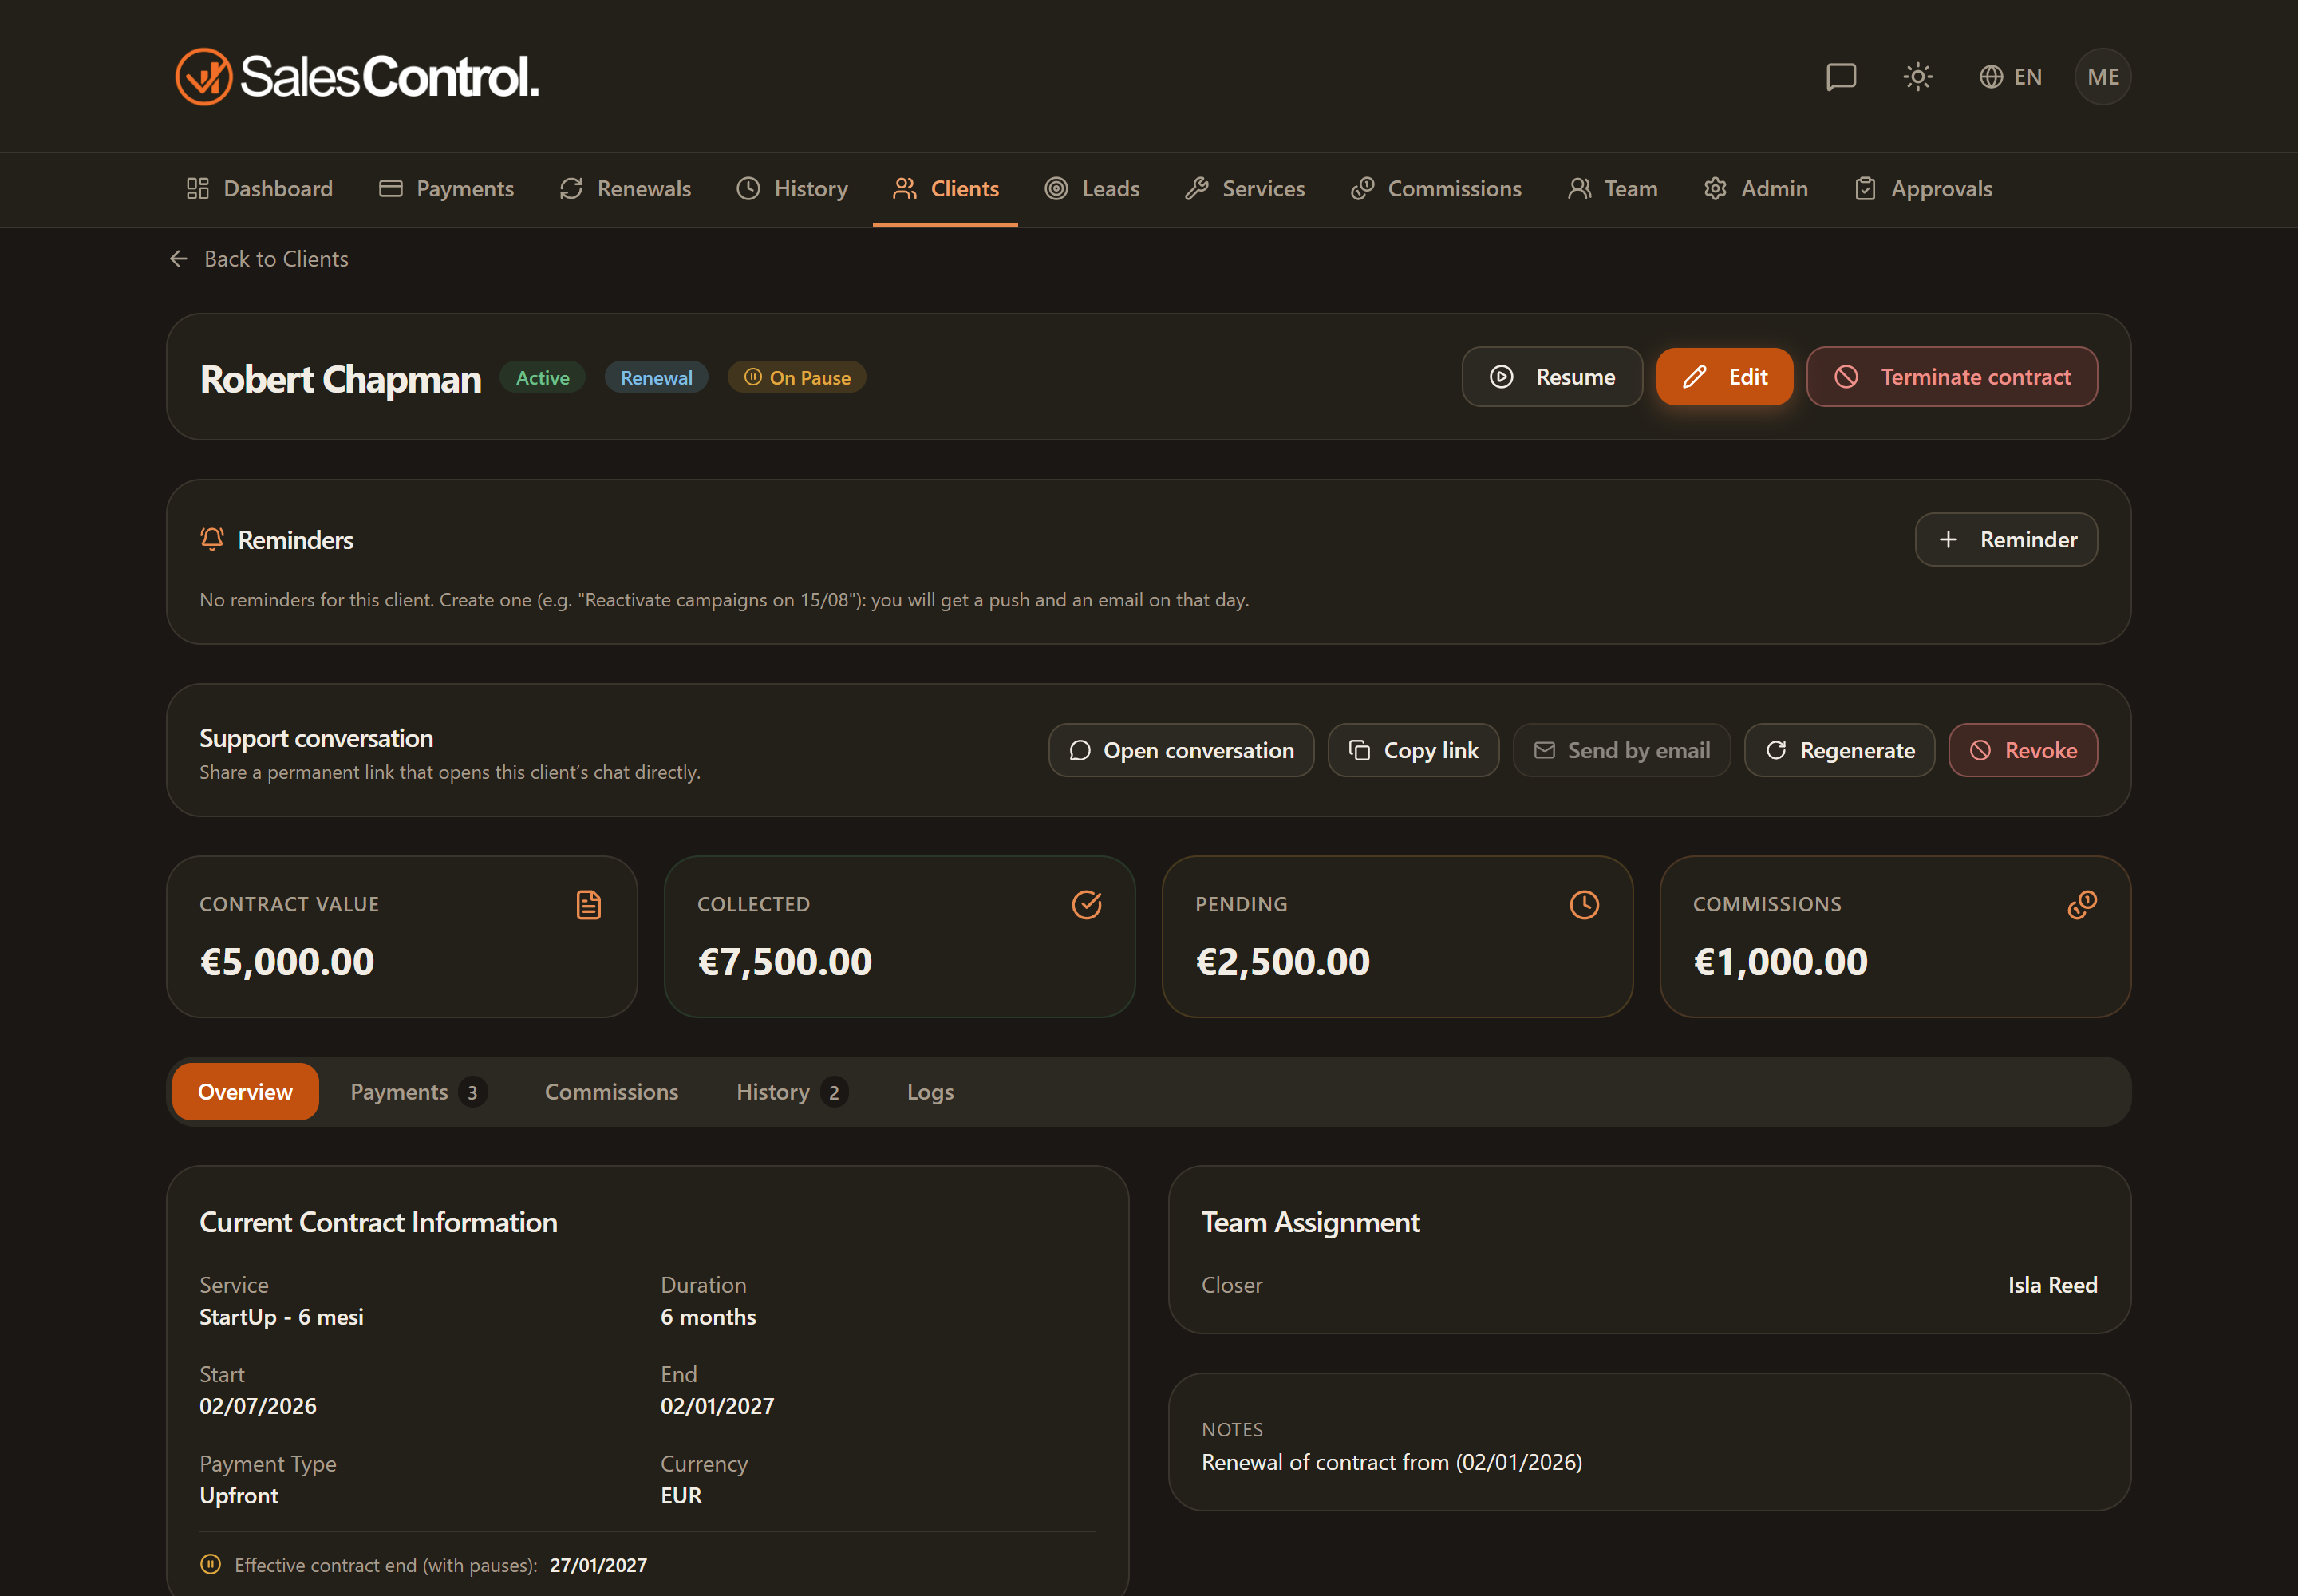Click the Renewal status badge

click(x=656, y=378)
